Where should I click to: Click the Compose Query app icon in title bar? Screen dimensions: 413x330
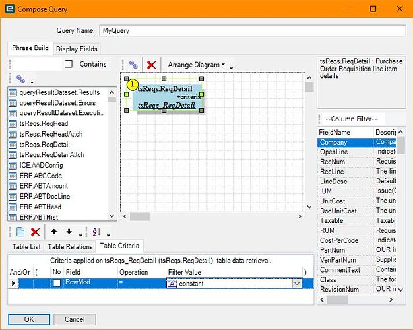(x=10, y=9)
